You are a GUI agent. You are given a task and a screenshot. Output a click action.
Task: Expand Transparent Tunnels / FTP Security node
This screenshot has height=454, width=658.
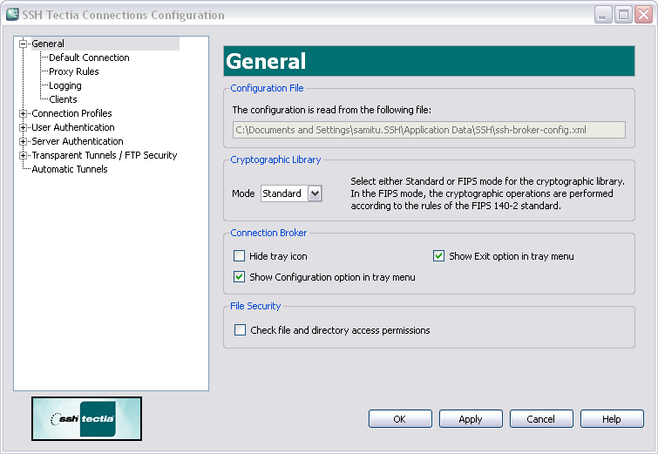[23, 155]
